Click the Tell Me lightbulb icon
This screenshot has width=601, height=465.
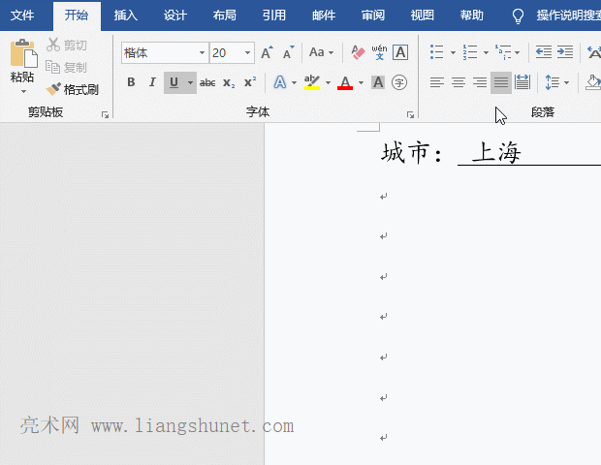[518, 16]
